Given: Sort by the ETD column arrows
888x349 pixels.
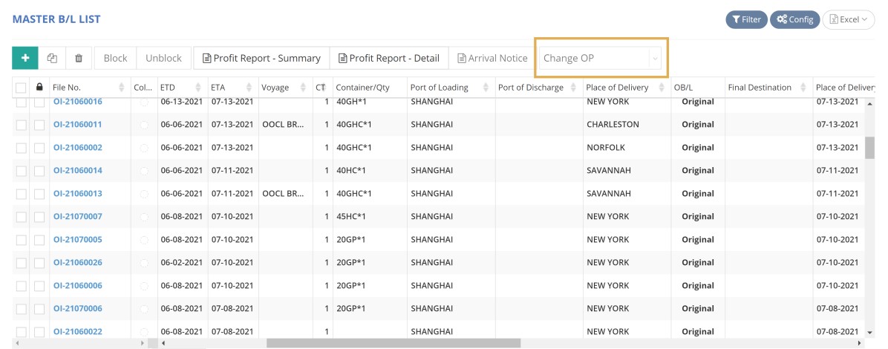Looking at the screenshot, I should point(197,88).
